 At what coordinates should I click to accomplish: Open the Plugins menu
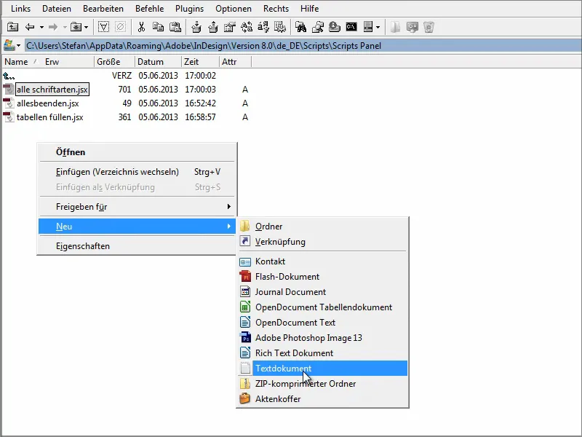[189, 9]
